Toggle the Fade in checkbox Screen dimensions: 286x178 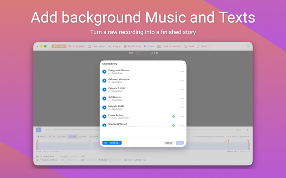[125, 160]
